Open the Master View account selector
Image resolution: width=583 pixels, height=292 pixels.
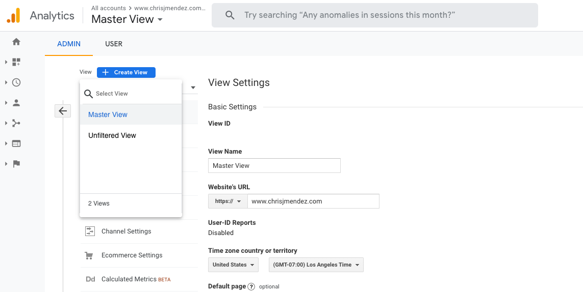127,19
